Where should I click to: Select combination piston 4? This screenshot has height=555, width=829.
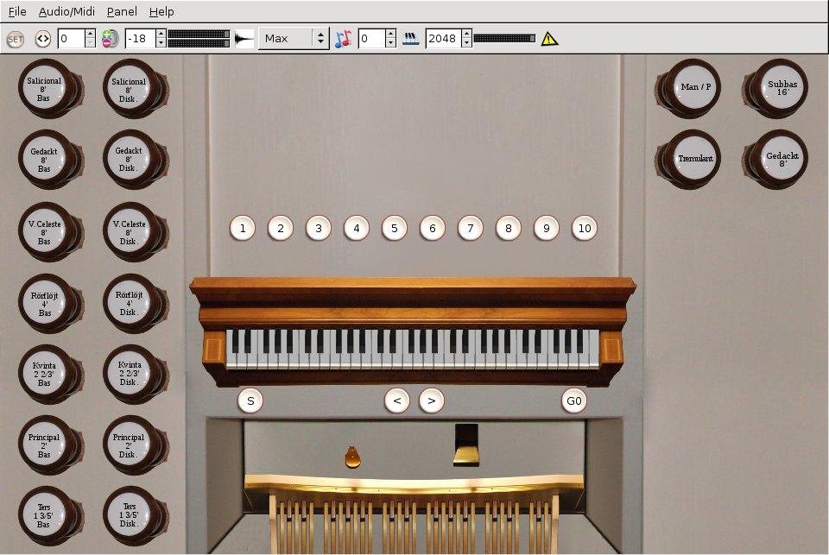click(x=357, y=229)
